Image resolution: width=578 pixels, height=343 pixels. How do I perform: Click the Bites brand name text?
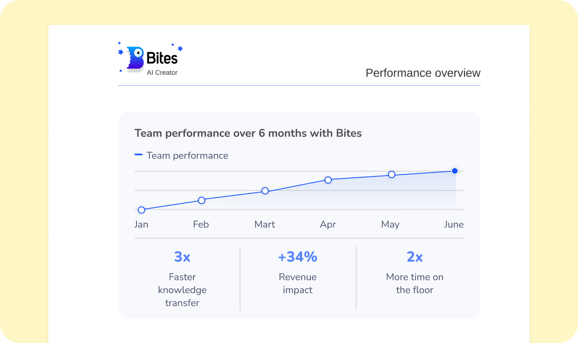point(161,58)
